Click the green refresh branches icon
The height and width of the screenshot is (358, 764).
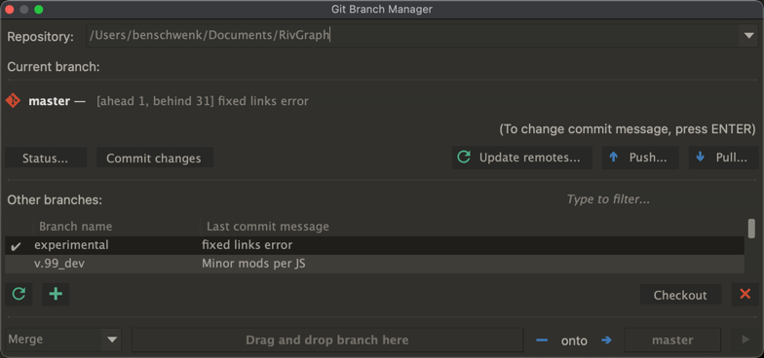pos(19,294)
